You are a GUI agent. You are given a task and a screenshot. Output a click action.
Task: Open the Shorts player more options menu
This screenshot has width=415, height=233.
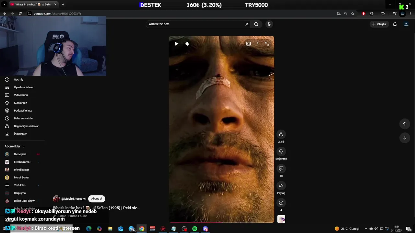tap(258, 44)
